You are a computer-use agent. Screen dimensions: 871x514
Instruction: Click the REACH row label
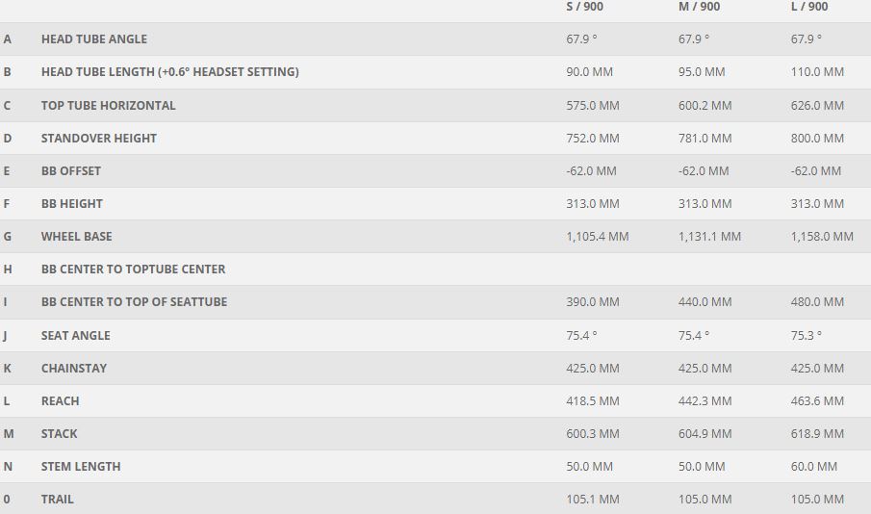[60, 400]
